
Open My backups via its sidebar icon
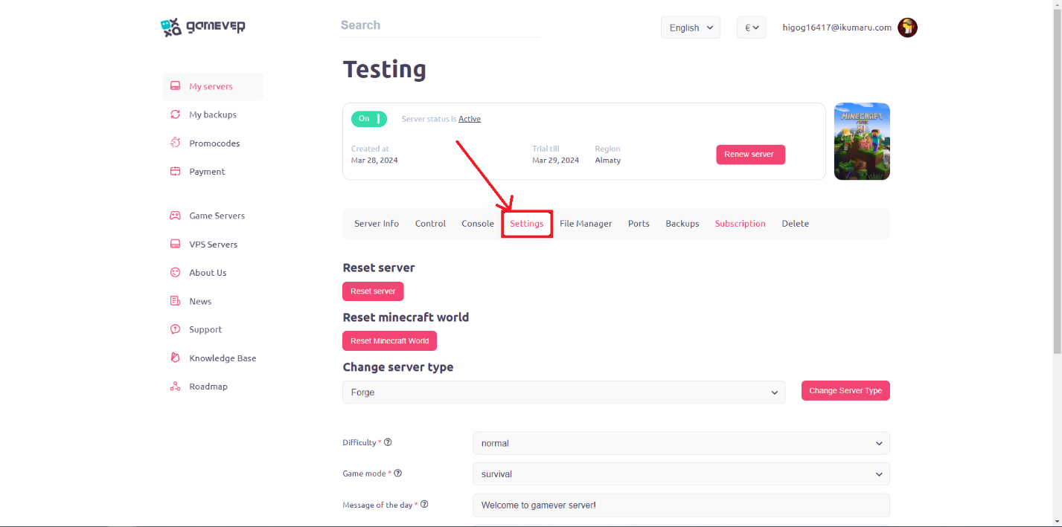pos(176,114)
